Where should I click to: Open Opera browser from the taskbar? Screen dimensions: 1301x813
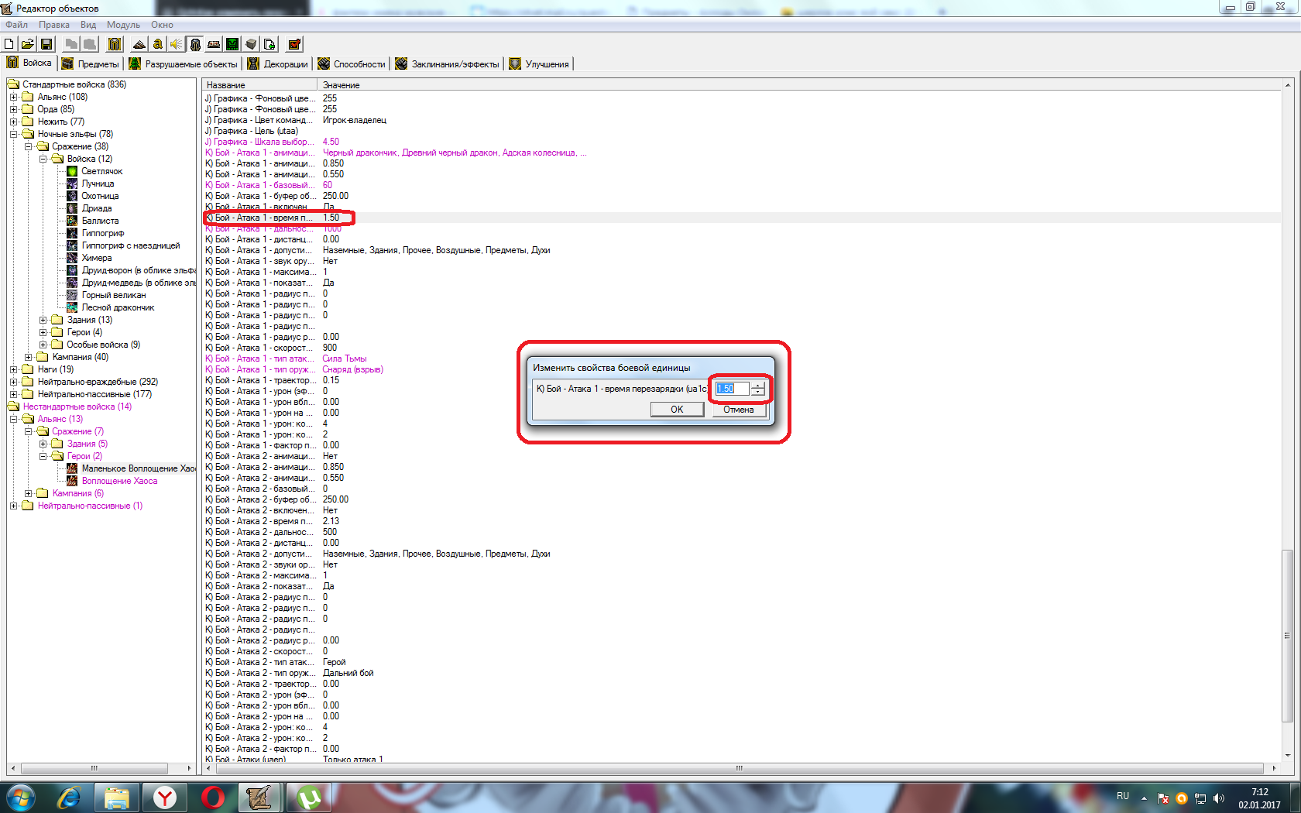[212, 798]
